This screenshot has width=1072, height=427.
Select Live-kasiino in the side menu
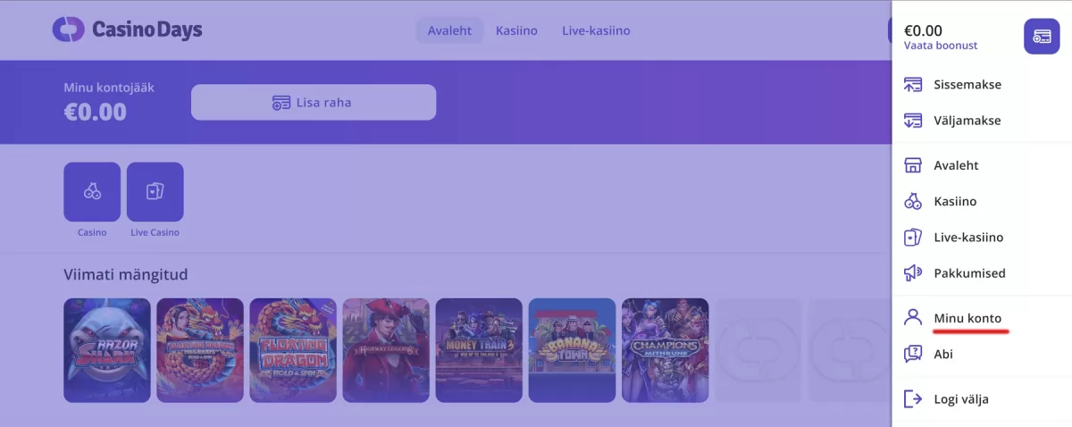968,238
